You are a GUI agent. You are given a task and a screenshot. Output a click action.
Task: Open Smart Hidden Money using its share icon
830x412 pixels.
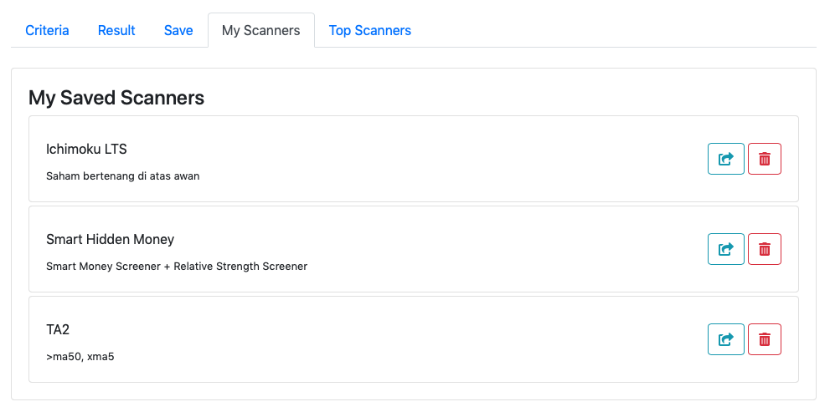[725, 249]
